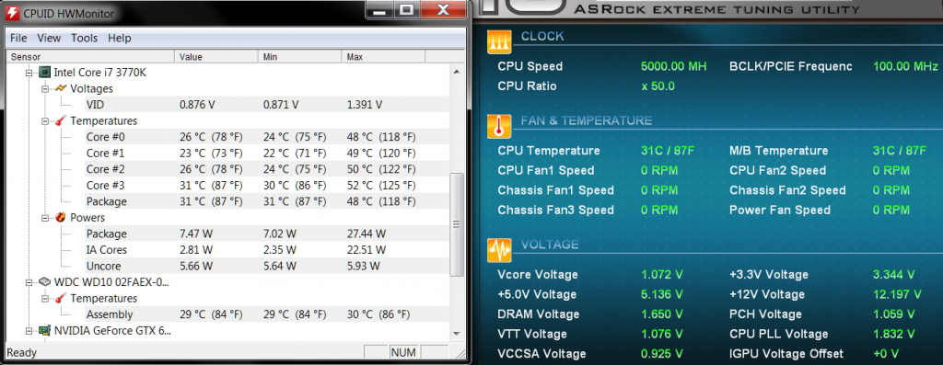Viewport: 943px width, 365px height.
Task: Click the scrollbar up arrow in HWMonitor
Action: coord(457,71)
